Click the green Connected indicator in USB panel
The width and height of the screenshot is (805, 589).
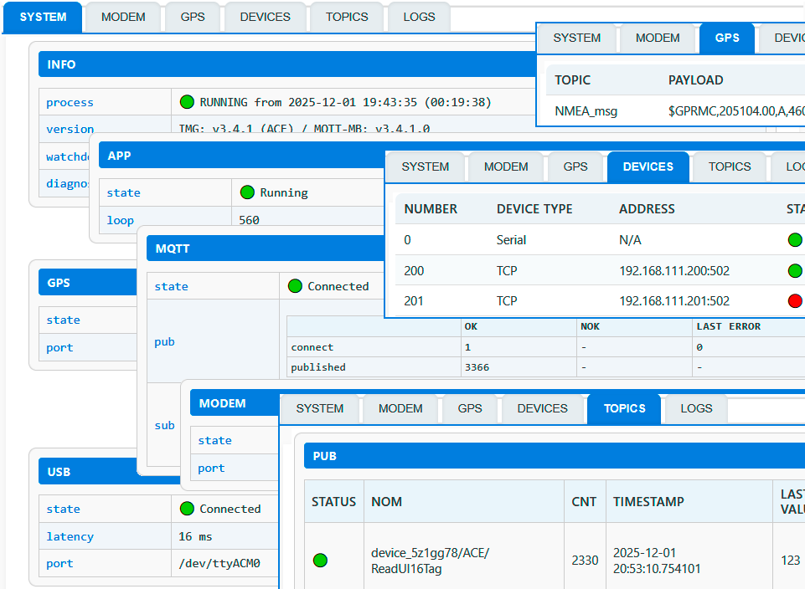(186, 509)
